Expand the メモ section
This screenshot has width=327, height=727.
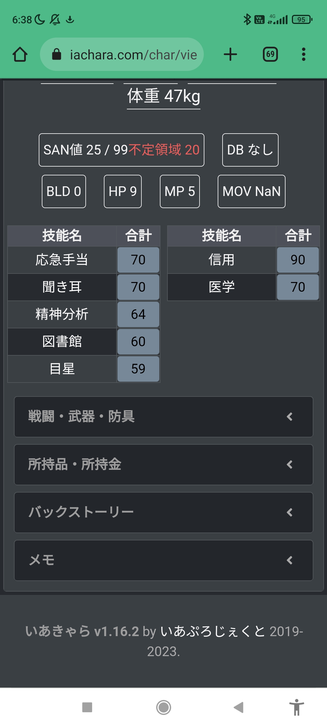(x=163, y=560)
